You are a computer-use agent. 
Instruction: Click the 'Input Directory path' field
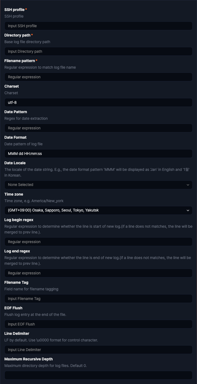(98, 51)
